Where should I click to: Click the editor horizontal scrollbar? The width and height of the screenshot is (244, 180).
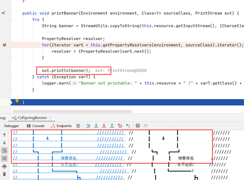(x=72, y=111)
